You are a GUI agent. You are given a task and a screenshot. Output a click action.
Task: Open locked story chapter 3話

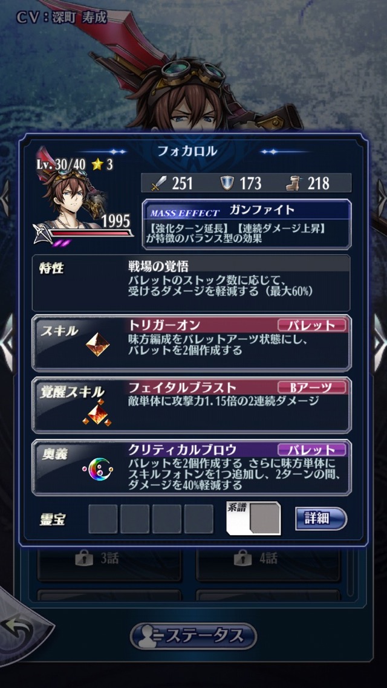pos(109,559)
